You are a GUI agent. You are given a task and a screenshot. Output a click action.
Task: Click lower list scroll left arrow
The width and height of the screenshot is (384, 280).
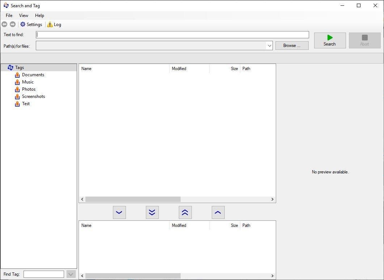coord(82,276)
